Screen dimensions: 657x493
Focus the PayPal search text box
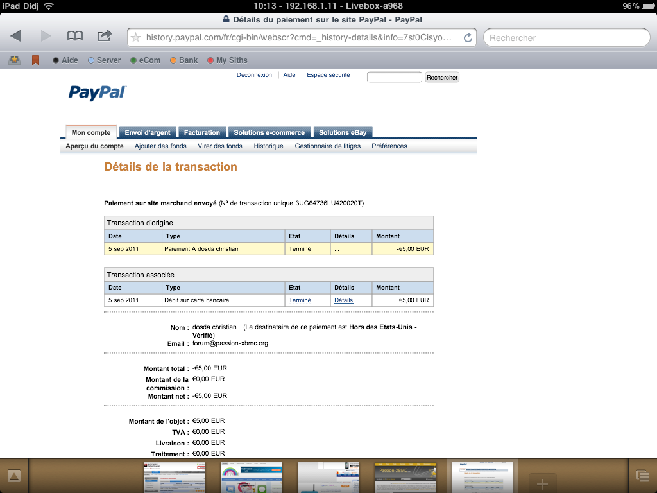tap(395, 77)
